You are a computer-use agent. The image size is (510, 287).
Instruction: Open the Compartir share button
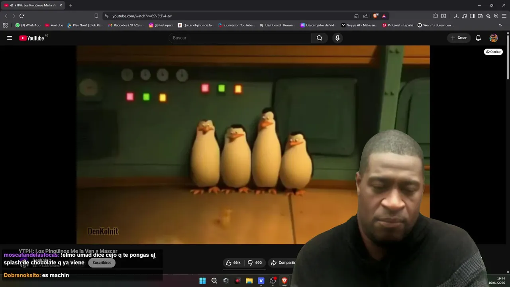283,263
